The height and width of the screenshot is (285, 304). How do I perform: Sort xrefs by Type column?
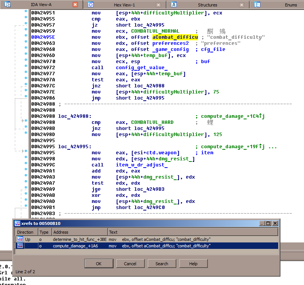click(45, 232)
